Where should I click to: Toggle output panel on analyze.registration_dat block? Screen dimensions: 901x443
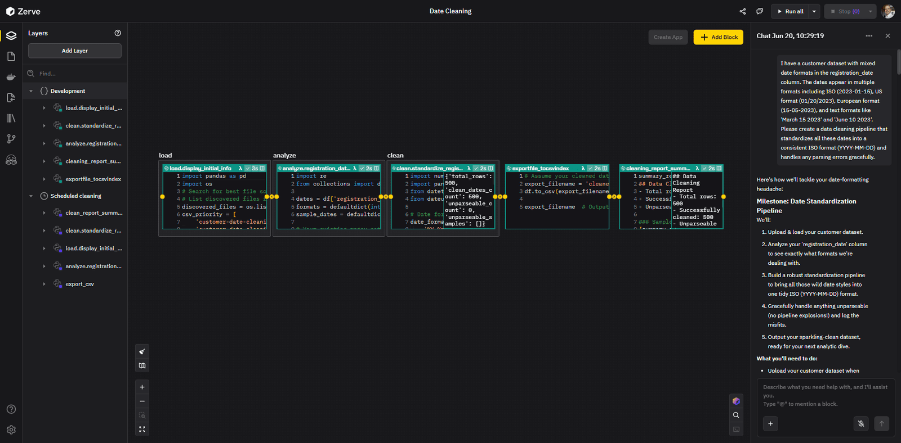[x=377, y=168]
